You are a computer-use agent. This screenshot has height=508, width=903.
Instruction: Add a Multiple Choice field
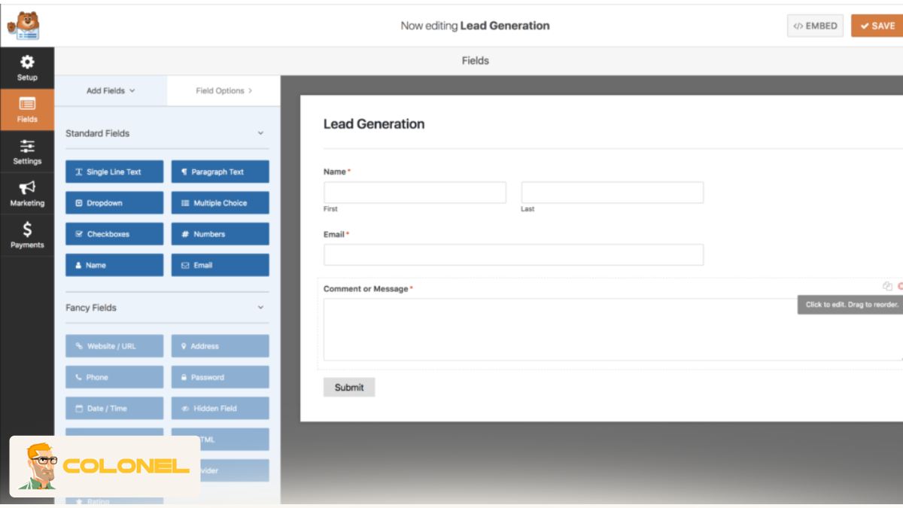(x=220, y=202)
